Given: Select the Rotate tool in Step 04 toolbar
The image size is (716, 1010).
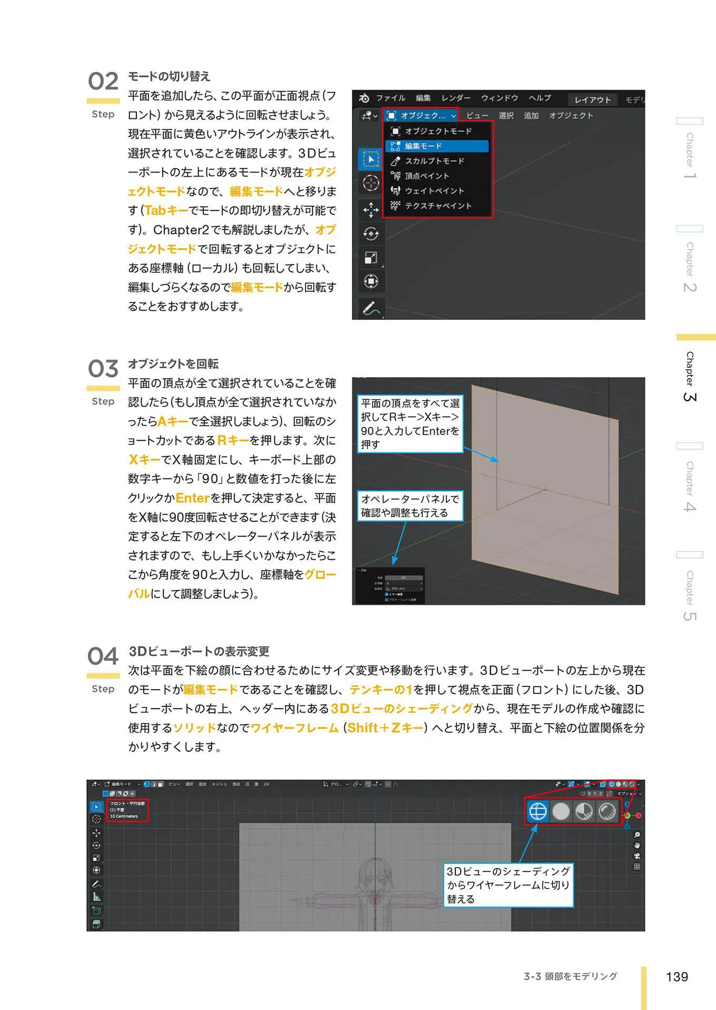Looking at the screenshot, I should tap(96, 846).
